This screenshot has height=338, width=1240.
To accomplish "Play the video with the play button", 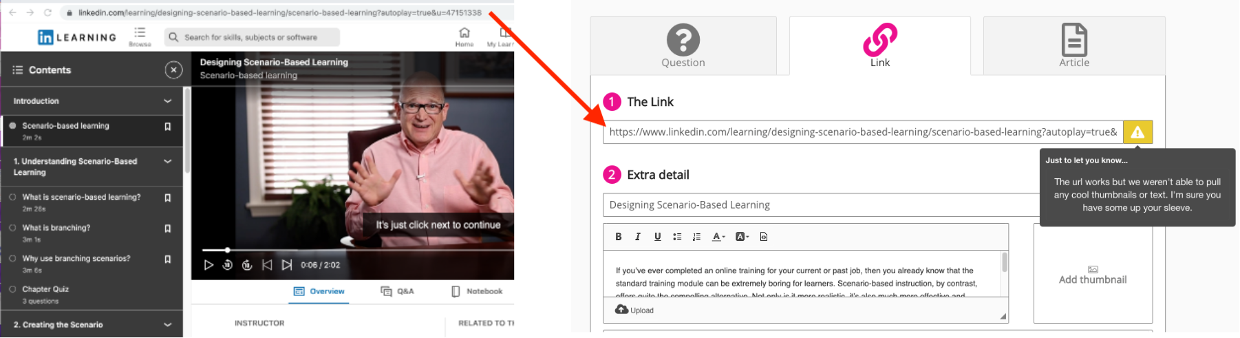I will point(209,265).
